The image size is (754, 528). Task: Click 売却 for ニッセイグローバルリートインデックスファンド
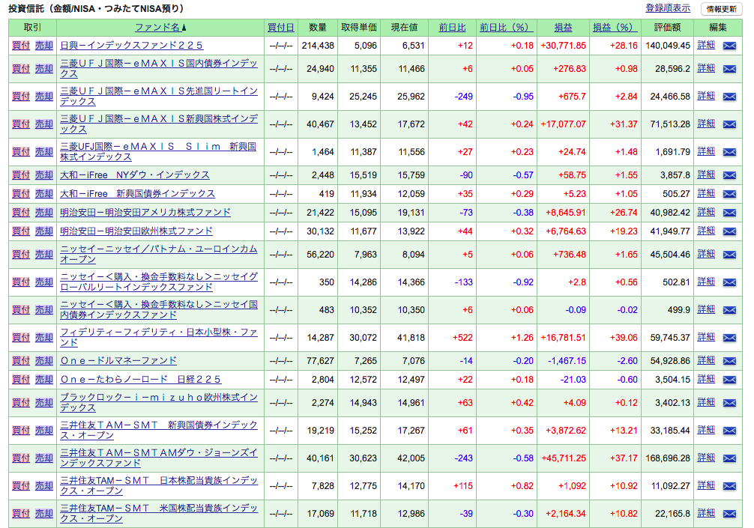pyautogui.click(x=43, y=282)
